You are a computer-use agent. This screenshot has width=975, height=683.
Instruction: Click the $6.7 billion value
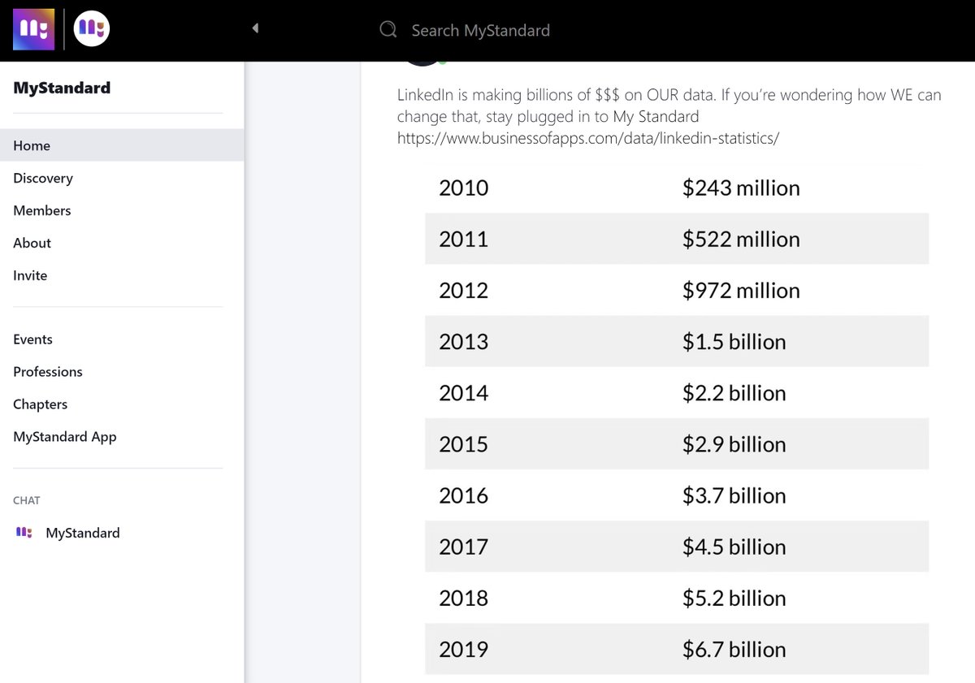pos(734,648)
